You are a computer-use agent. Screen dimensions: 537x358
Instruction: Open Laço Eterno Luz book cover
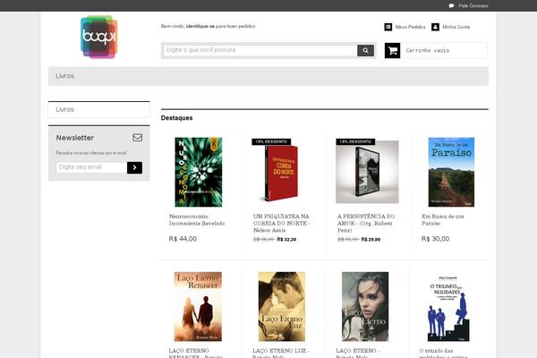[x=282, y=307]
